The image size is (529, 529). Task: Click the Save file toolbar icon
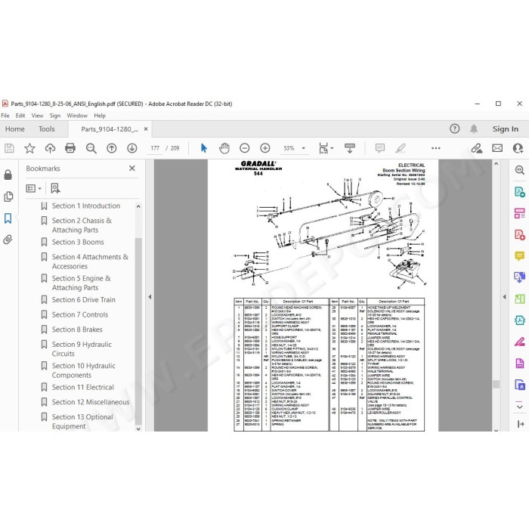(9, 148)
